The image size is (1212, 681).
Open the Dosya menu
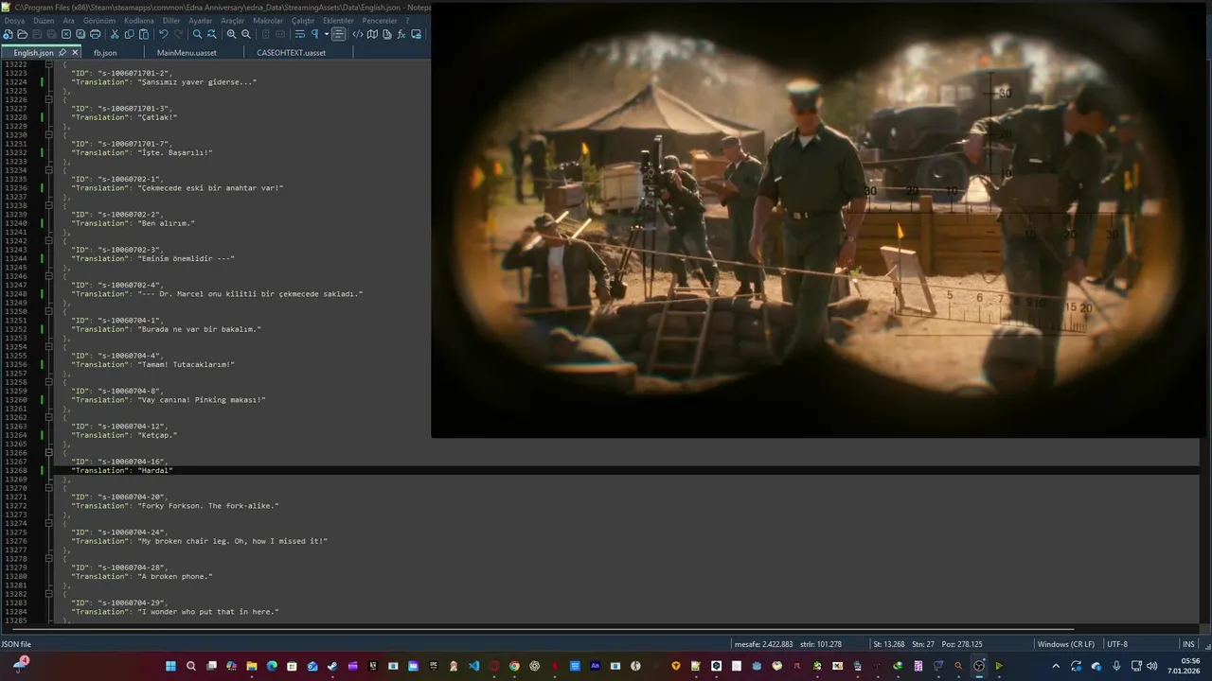coord(14,20)
